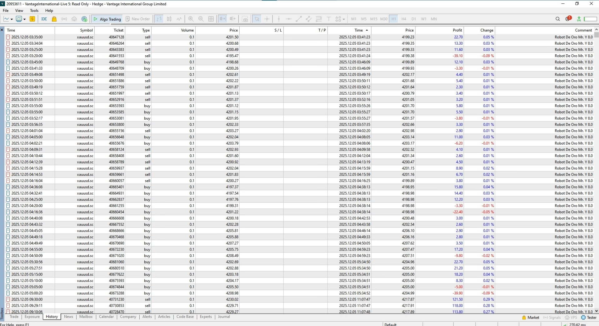Sort by the Volume column header

pyautogui.click(x=173, y=30)
